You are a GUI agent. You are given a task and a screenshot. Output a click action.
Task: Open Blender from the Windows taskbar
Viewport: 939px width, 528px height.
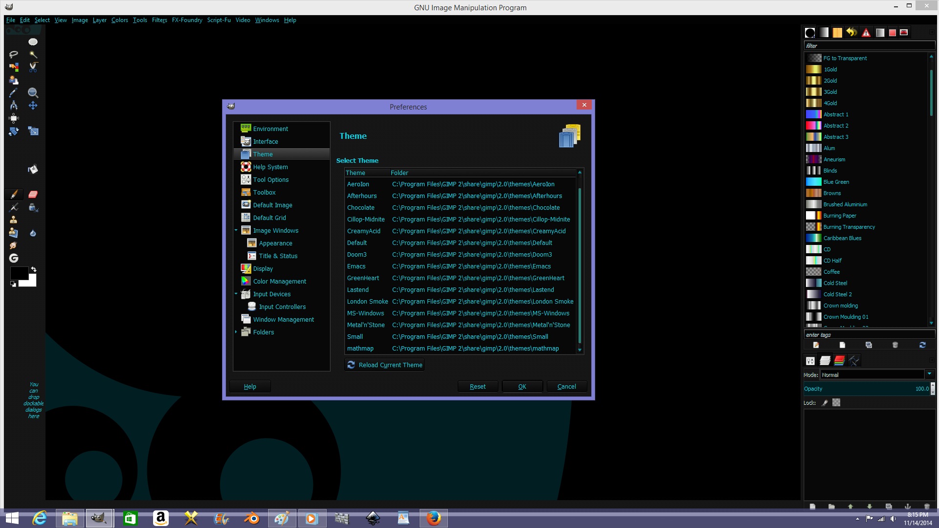click(x=251, y=518)
